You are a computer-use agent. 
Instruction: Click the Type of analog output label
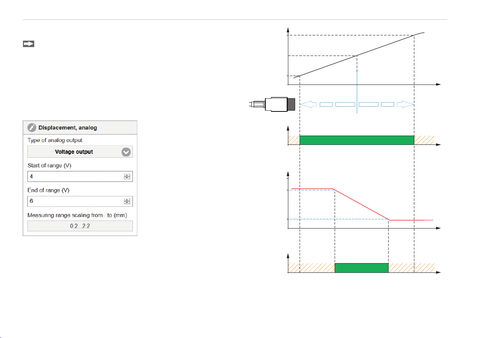[55, 140]
